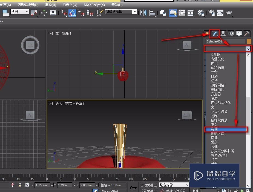This screenshot has height=192, width=253.
Task: Open the Curve Editor from the toolbar
Action: (x=182, y=12)
